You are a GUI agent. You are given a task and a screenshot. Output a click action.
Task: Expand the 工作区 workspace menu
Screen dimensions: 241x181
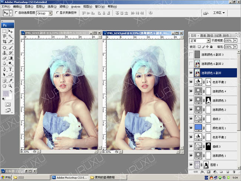(x=219, y=13)
